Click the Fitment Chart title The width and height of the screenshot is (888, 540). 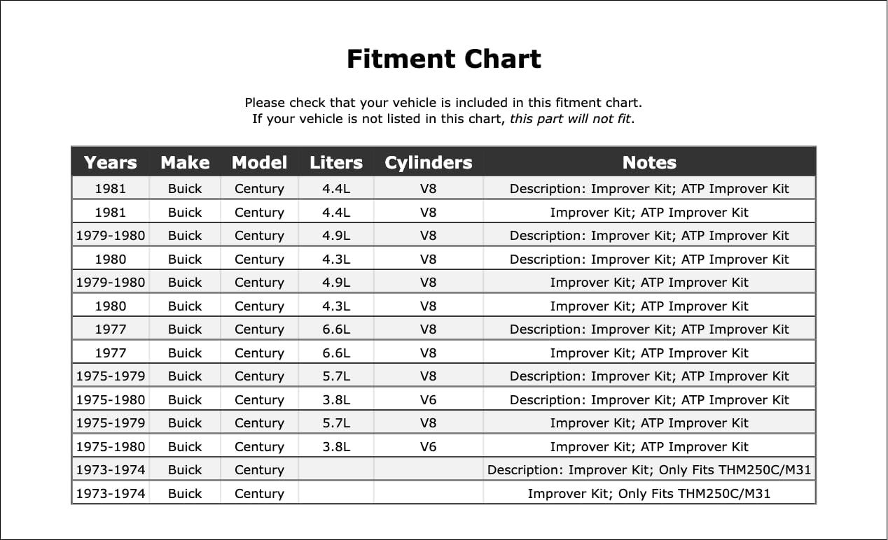[444, 59]
